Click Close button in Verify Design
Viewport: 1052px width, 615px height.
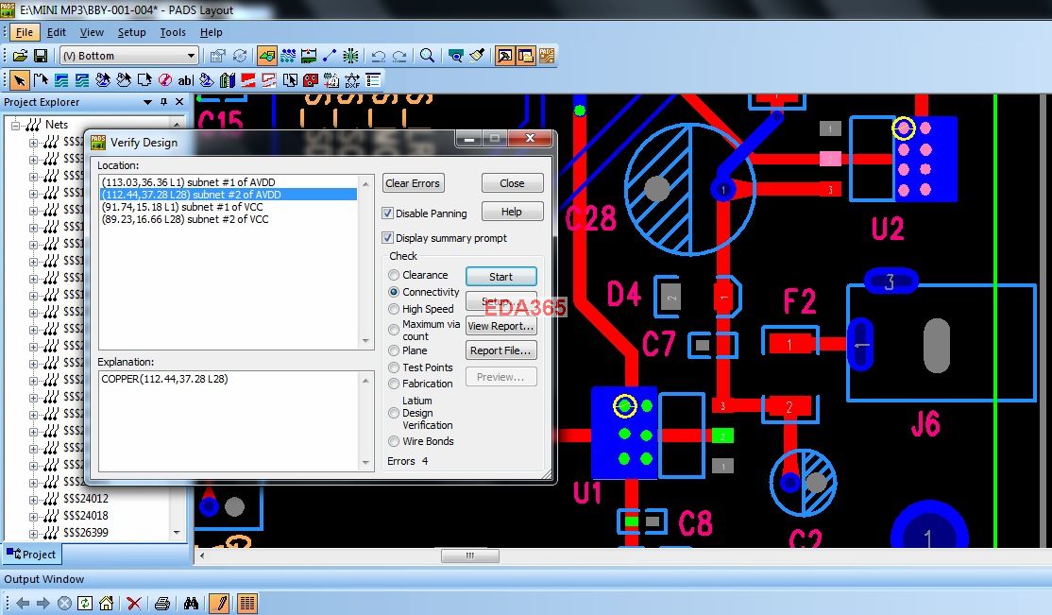tap(512, 183)
